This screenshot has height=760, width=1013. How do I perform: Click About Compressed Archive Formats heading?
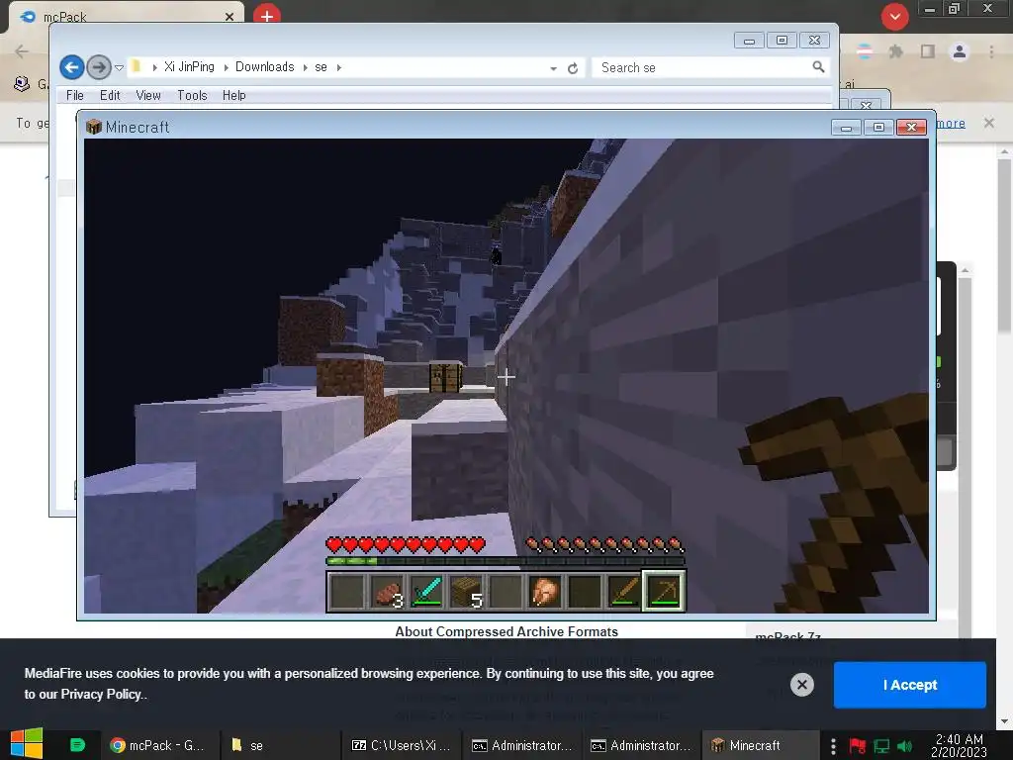tap(506, 631)
